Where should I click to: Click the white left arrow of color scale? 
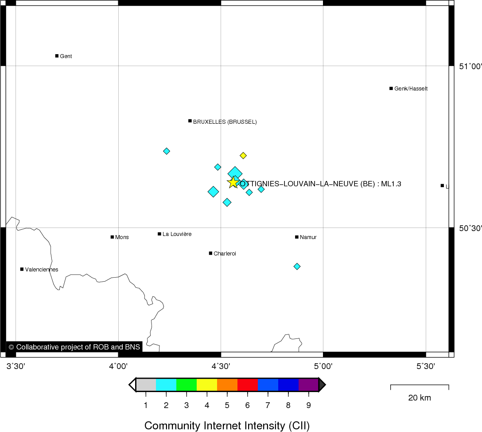[x=132, y=385]
